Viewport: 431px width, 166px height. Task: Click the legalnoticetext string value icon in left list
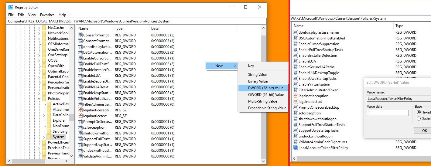point(80,116)
